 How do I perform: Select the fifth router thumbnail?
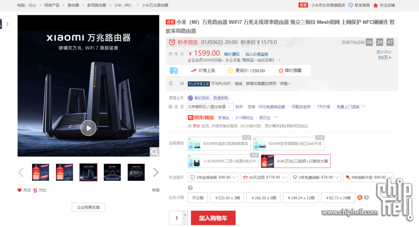coord(136,172)
